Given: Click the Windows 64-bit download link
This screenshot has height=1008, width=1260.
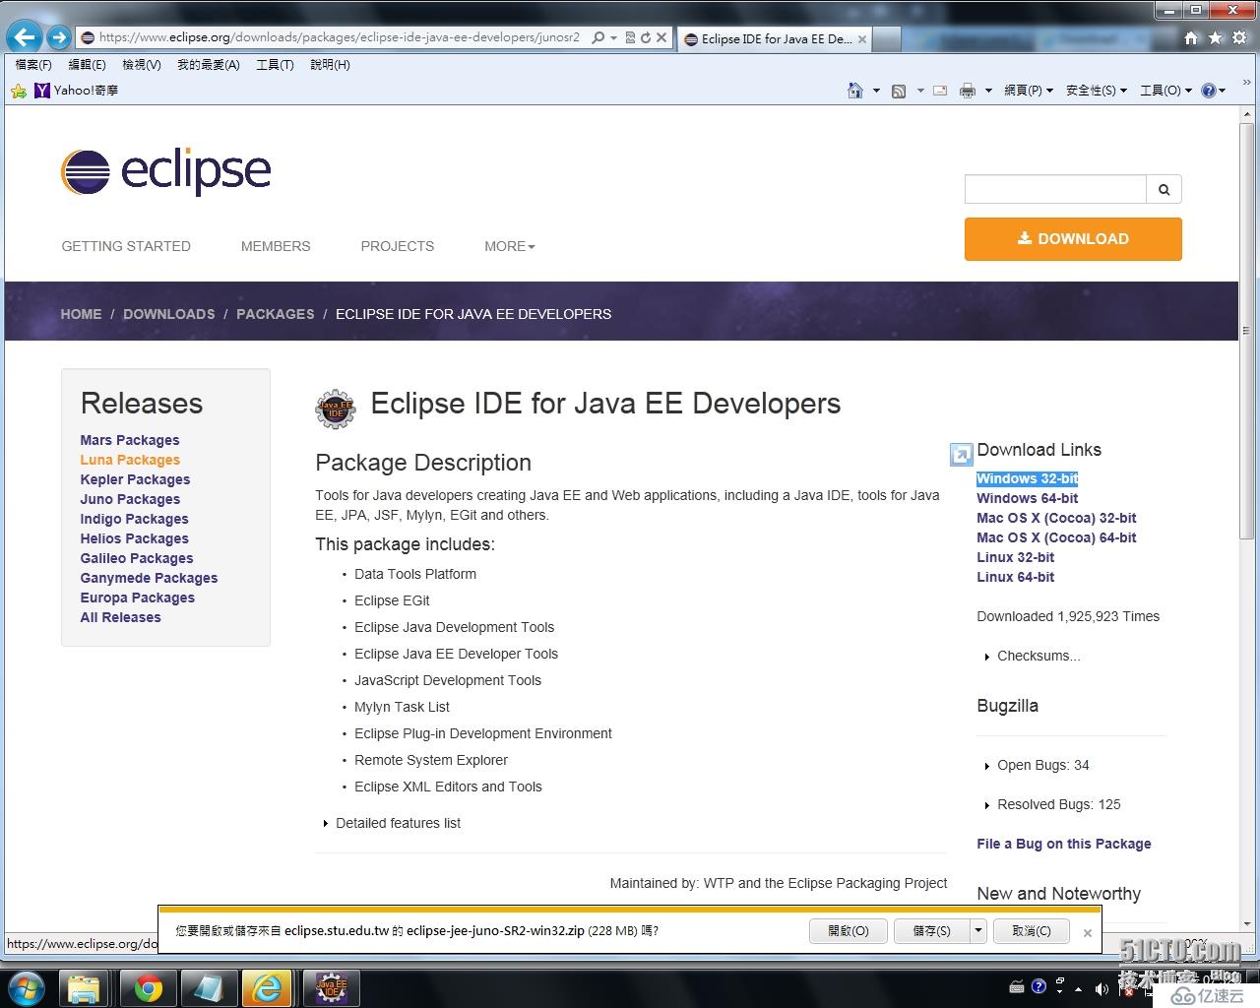Looking at the screenshot, I should [1027, 498].
